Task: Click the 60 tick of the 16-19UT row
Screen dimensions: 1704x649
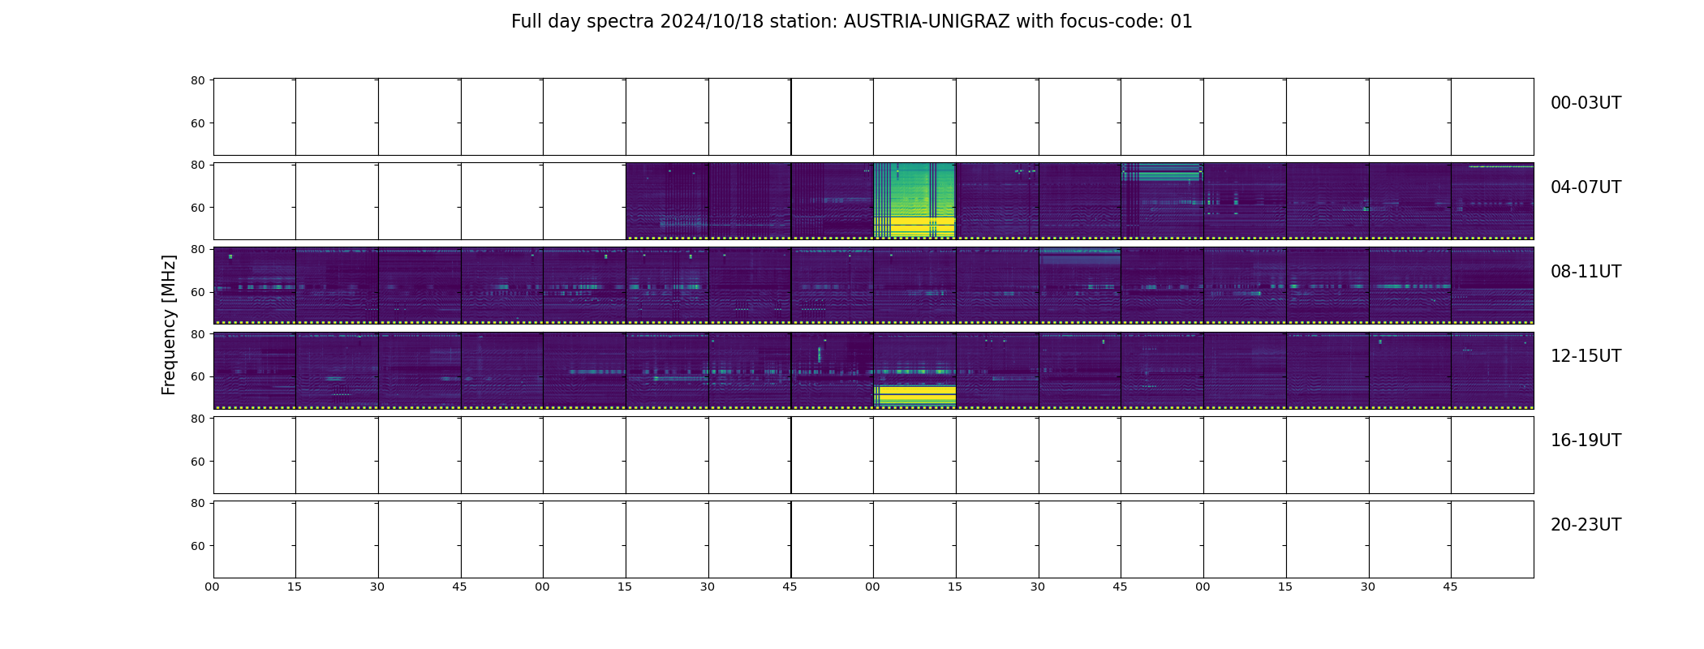Action: (x=197, y=462)
